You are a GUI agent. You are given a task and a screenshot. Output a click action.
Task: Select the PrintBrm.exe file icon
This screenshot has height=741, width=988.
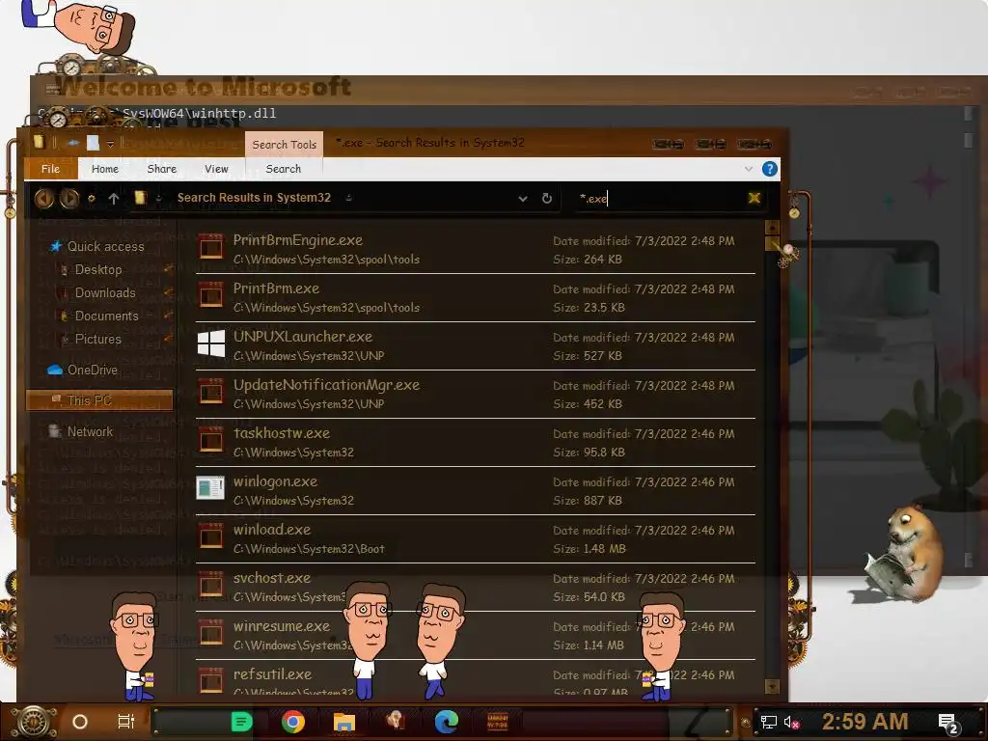(211, 295)
